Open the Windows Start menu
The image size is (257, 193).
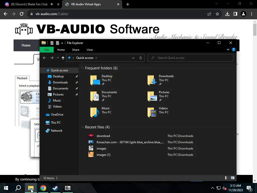tap(6, 188)
